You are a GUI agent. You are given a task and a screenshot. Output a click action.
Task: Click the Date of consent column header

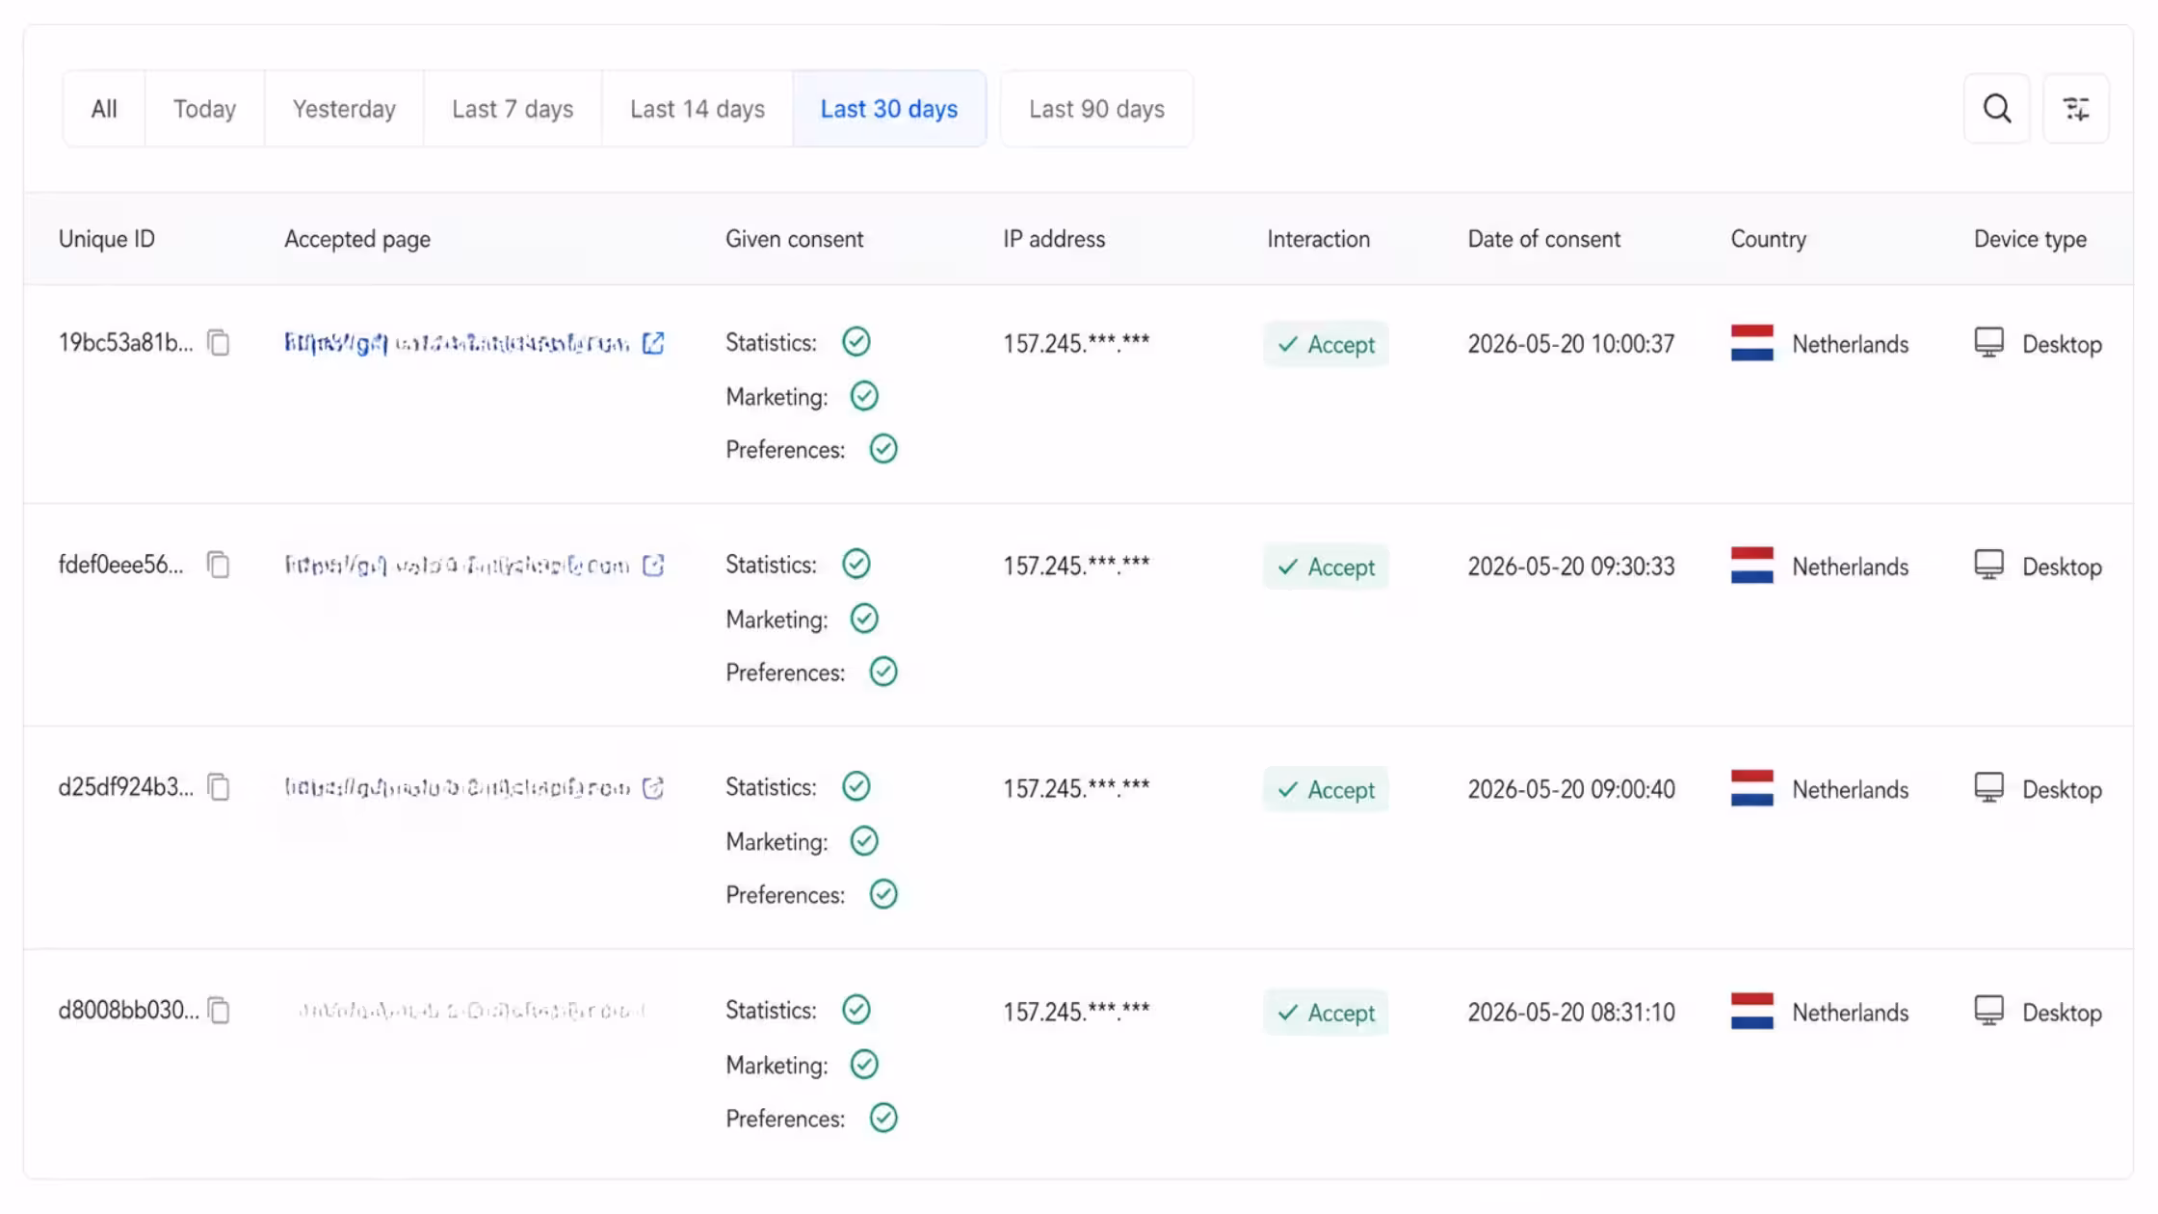click(1544, 239)
